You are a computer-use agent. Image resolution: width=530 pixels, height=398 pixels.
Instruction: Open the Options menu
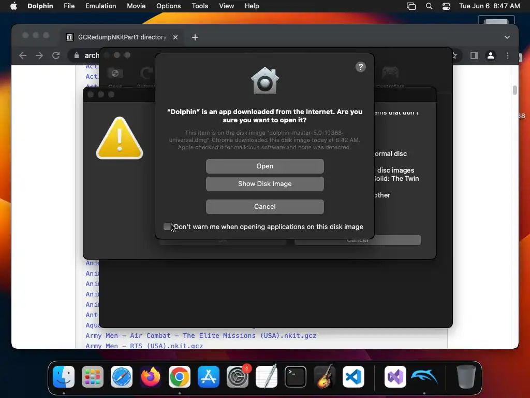tap(168, 6)
